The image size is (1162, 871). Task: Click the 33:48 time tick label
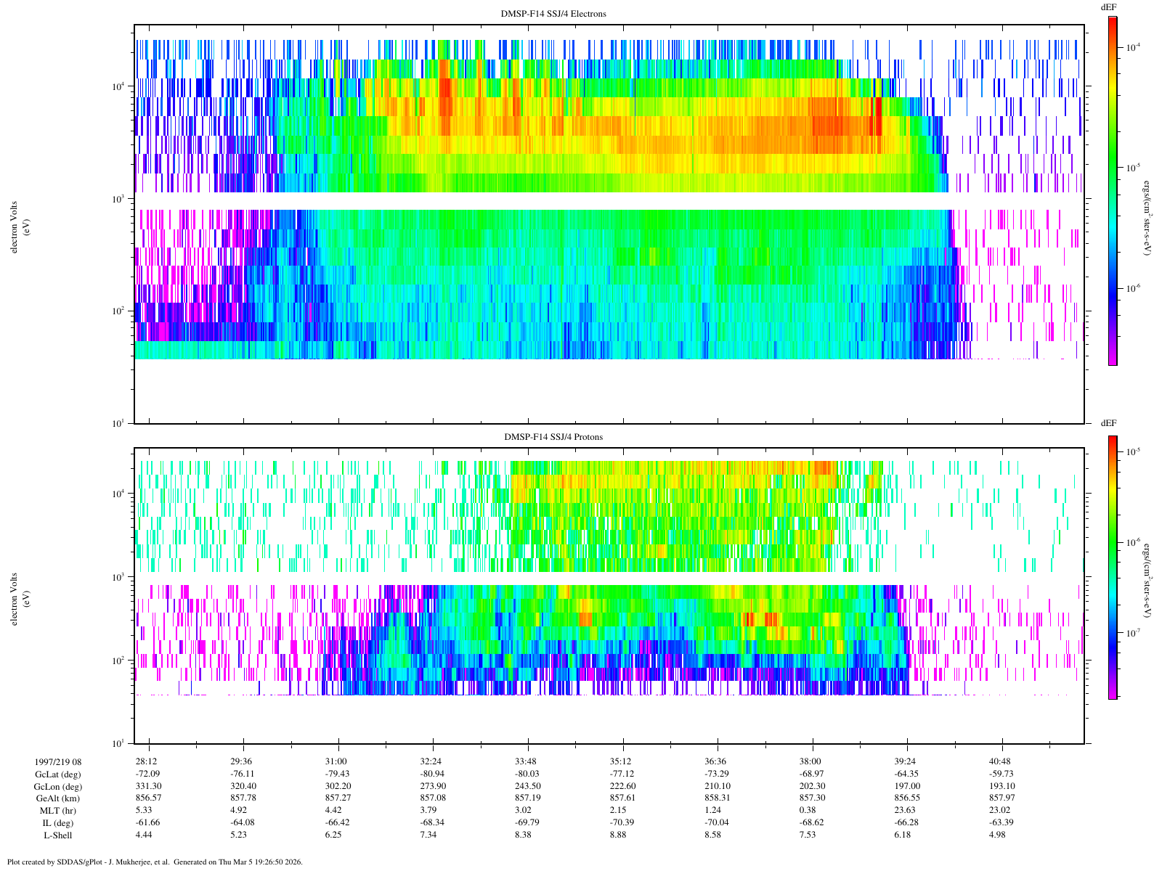coord(527,761)
